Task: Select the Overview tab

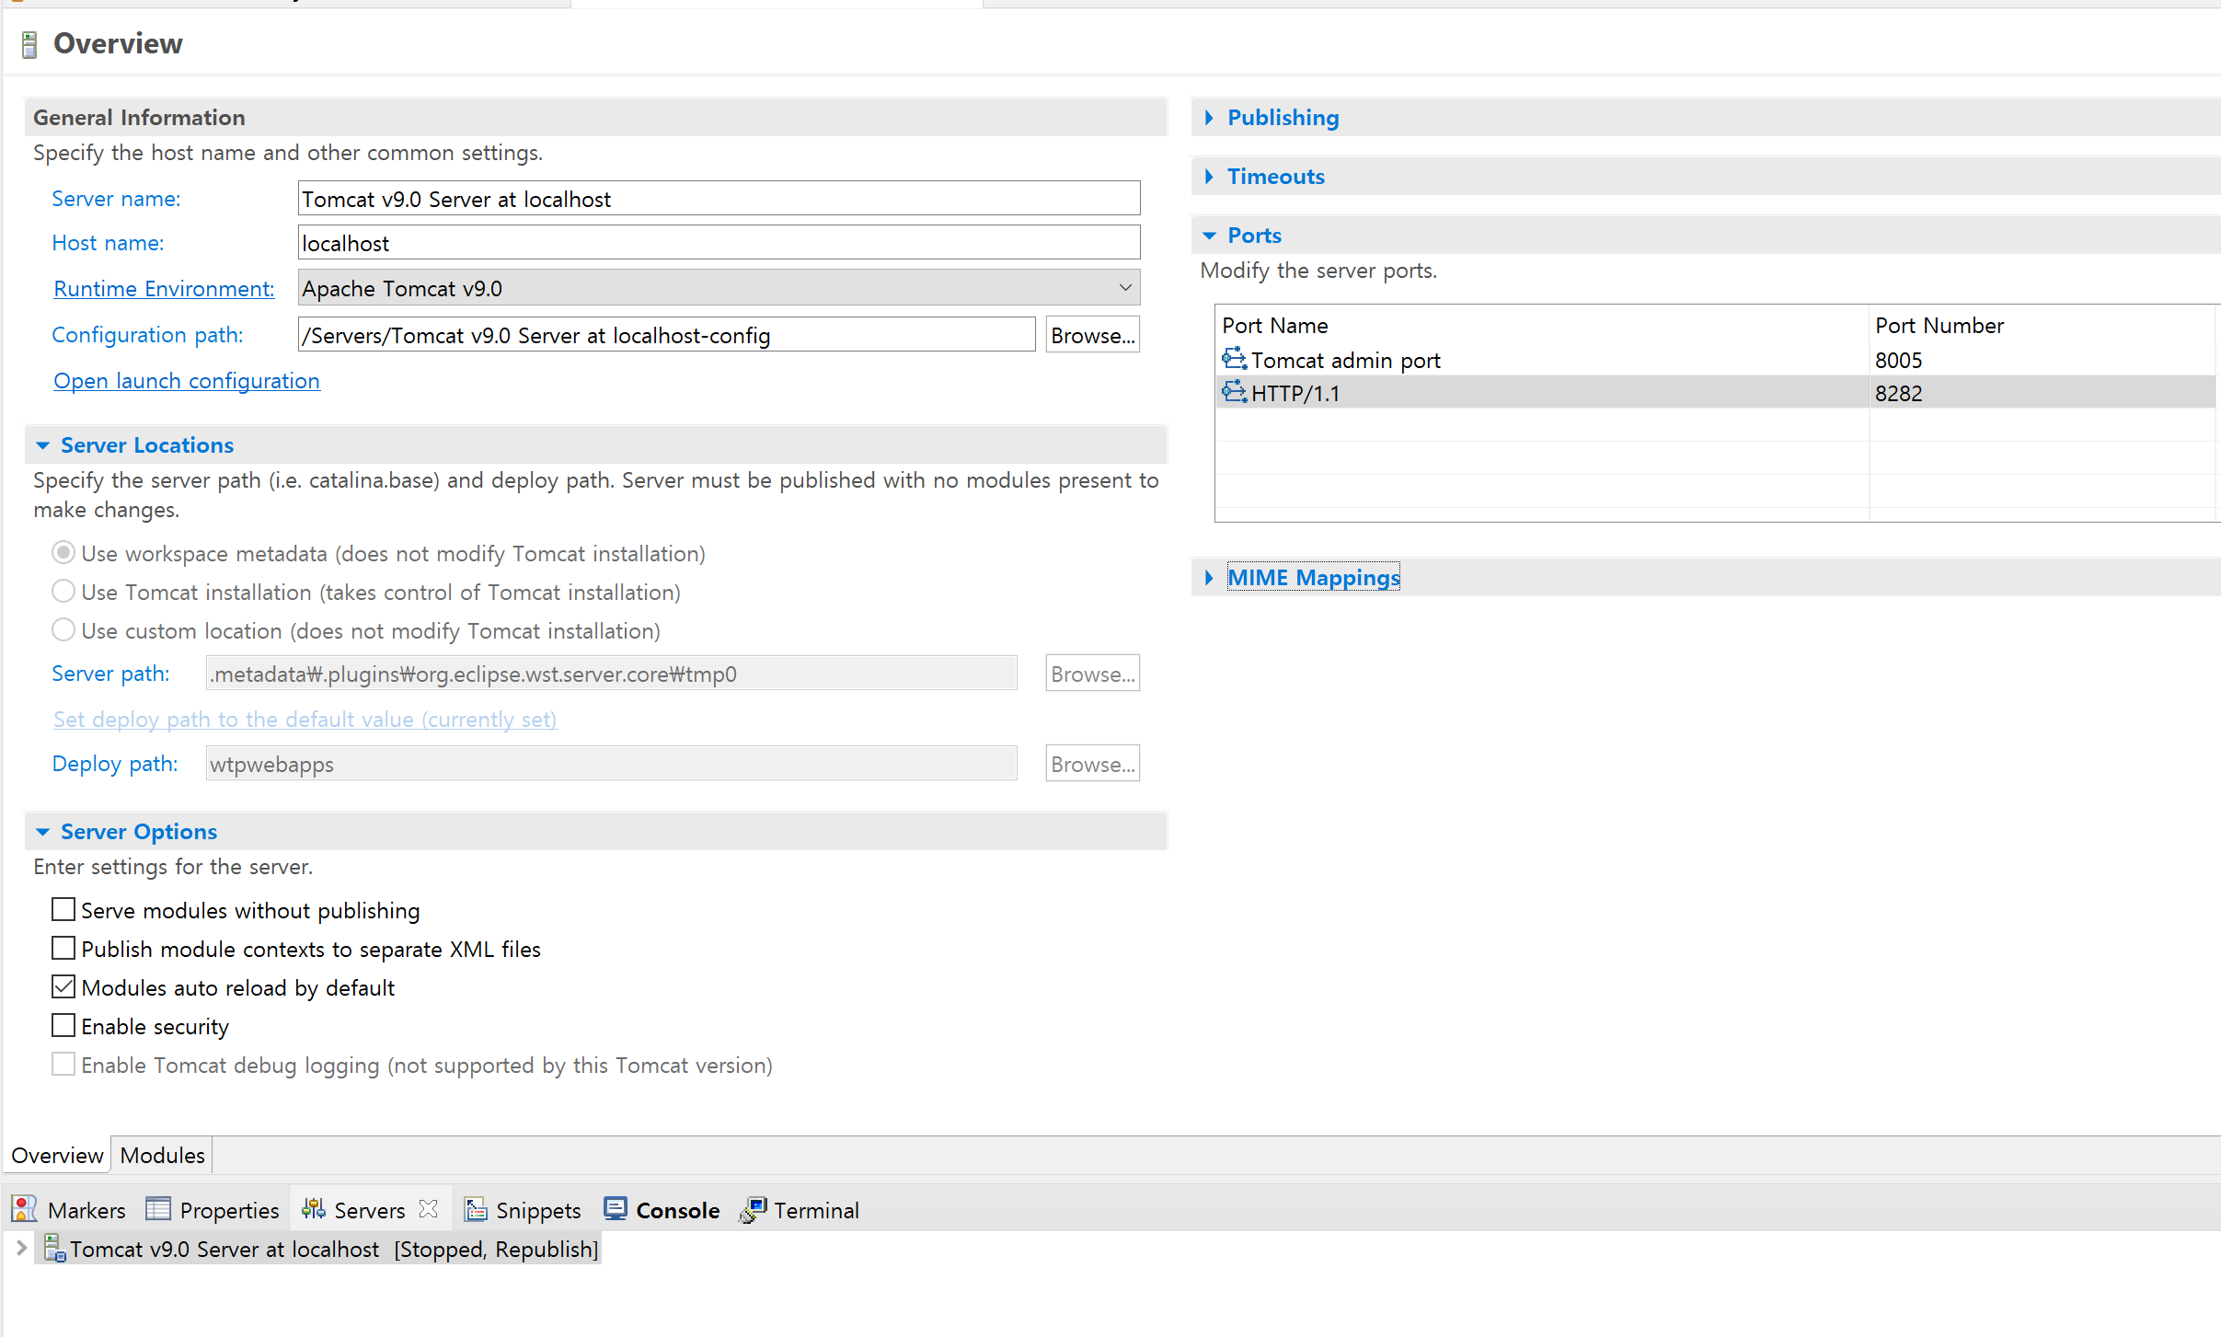Action: [56, 1155]
